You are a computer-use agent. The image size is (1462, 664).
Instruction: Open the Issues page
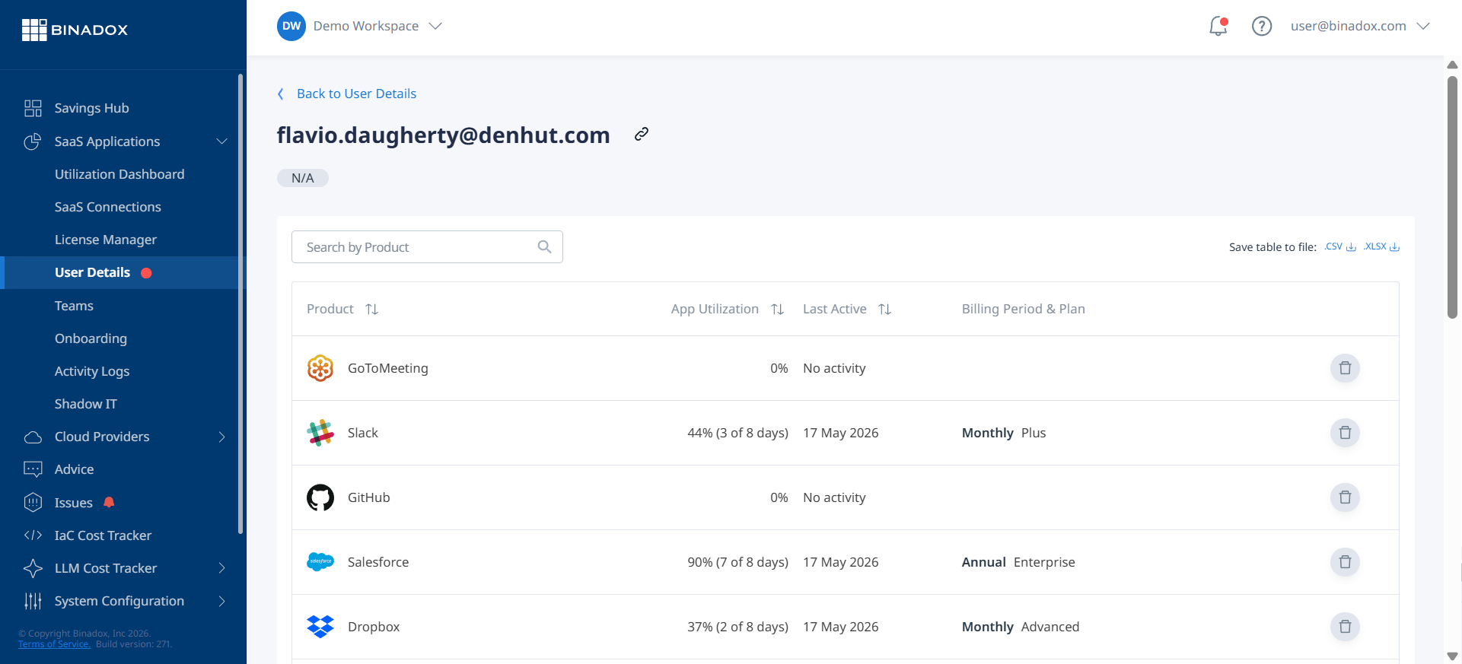click(74, 503)
